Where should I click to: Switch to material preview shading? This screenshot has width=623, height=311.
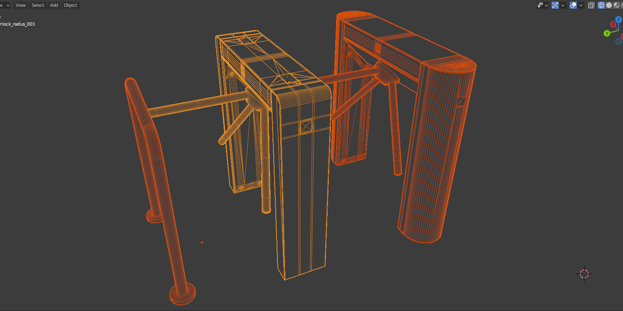coord(617,5)
